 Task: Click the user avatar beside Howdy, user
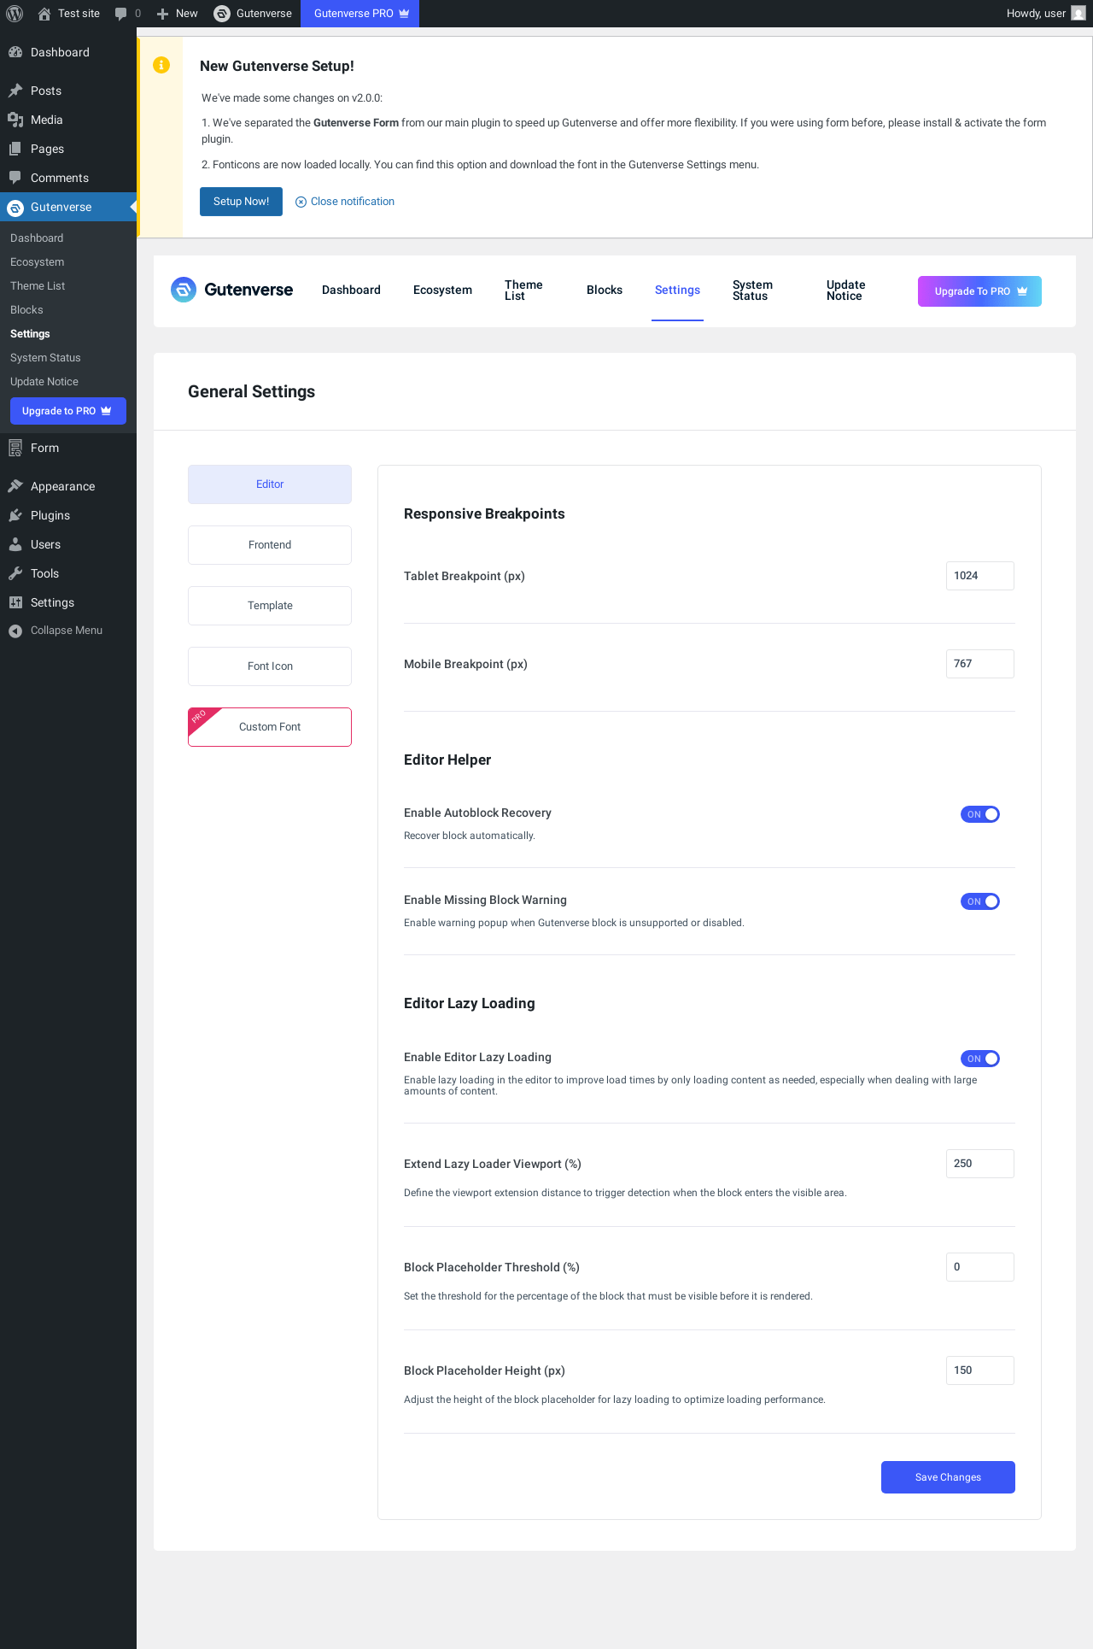pos(1078,14)
